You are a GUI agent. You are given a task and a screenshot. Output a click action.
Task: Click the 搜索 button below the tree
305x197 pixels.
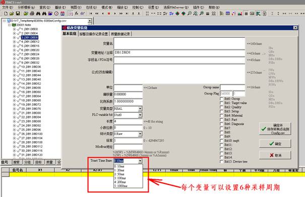coord(17,162)
